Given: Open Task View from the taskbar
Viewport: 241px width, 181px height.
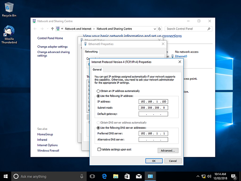Looking at the screenshot, I should pyautogui.click(x=92, y=176).
